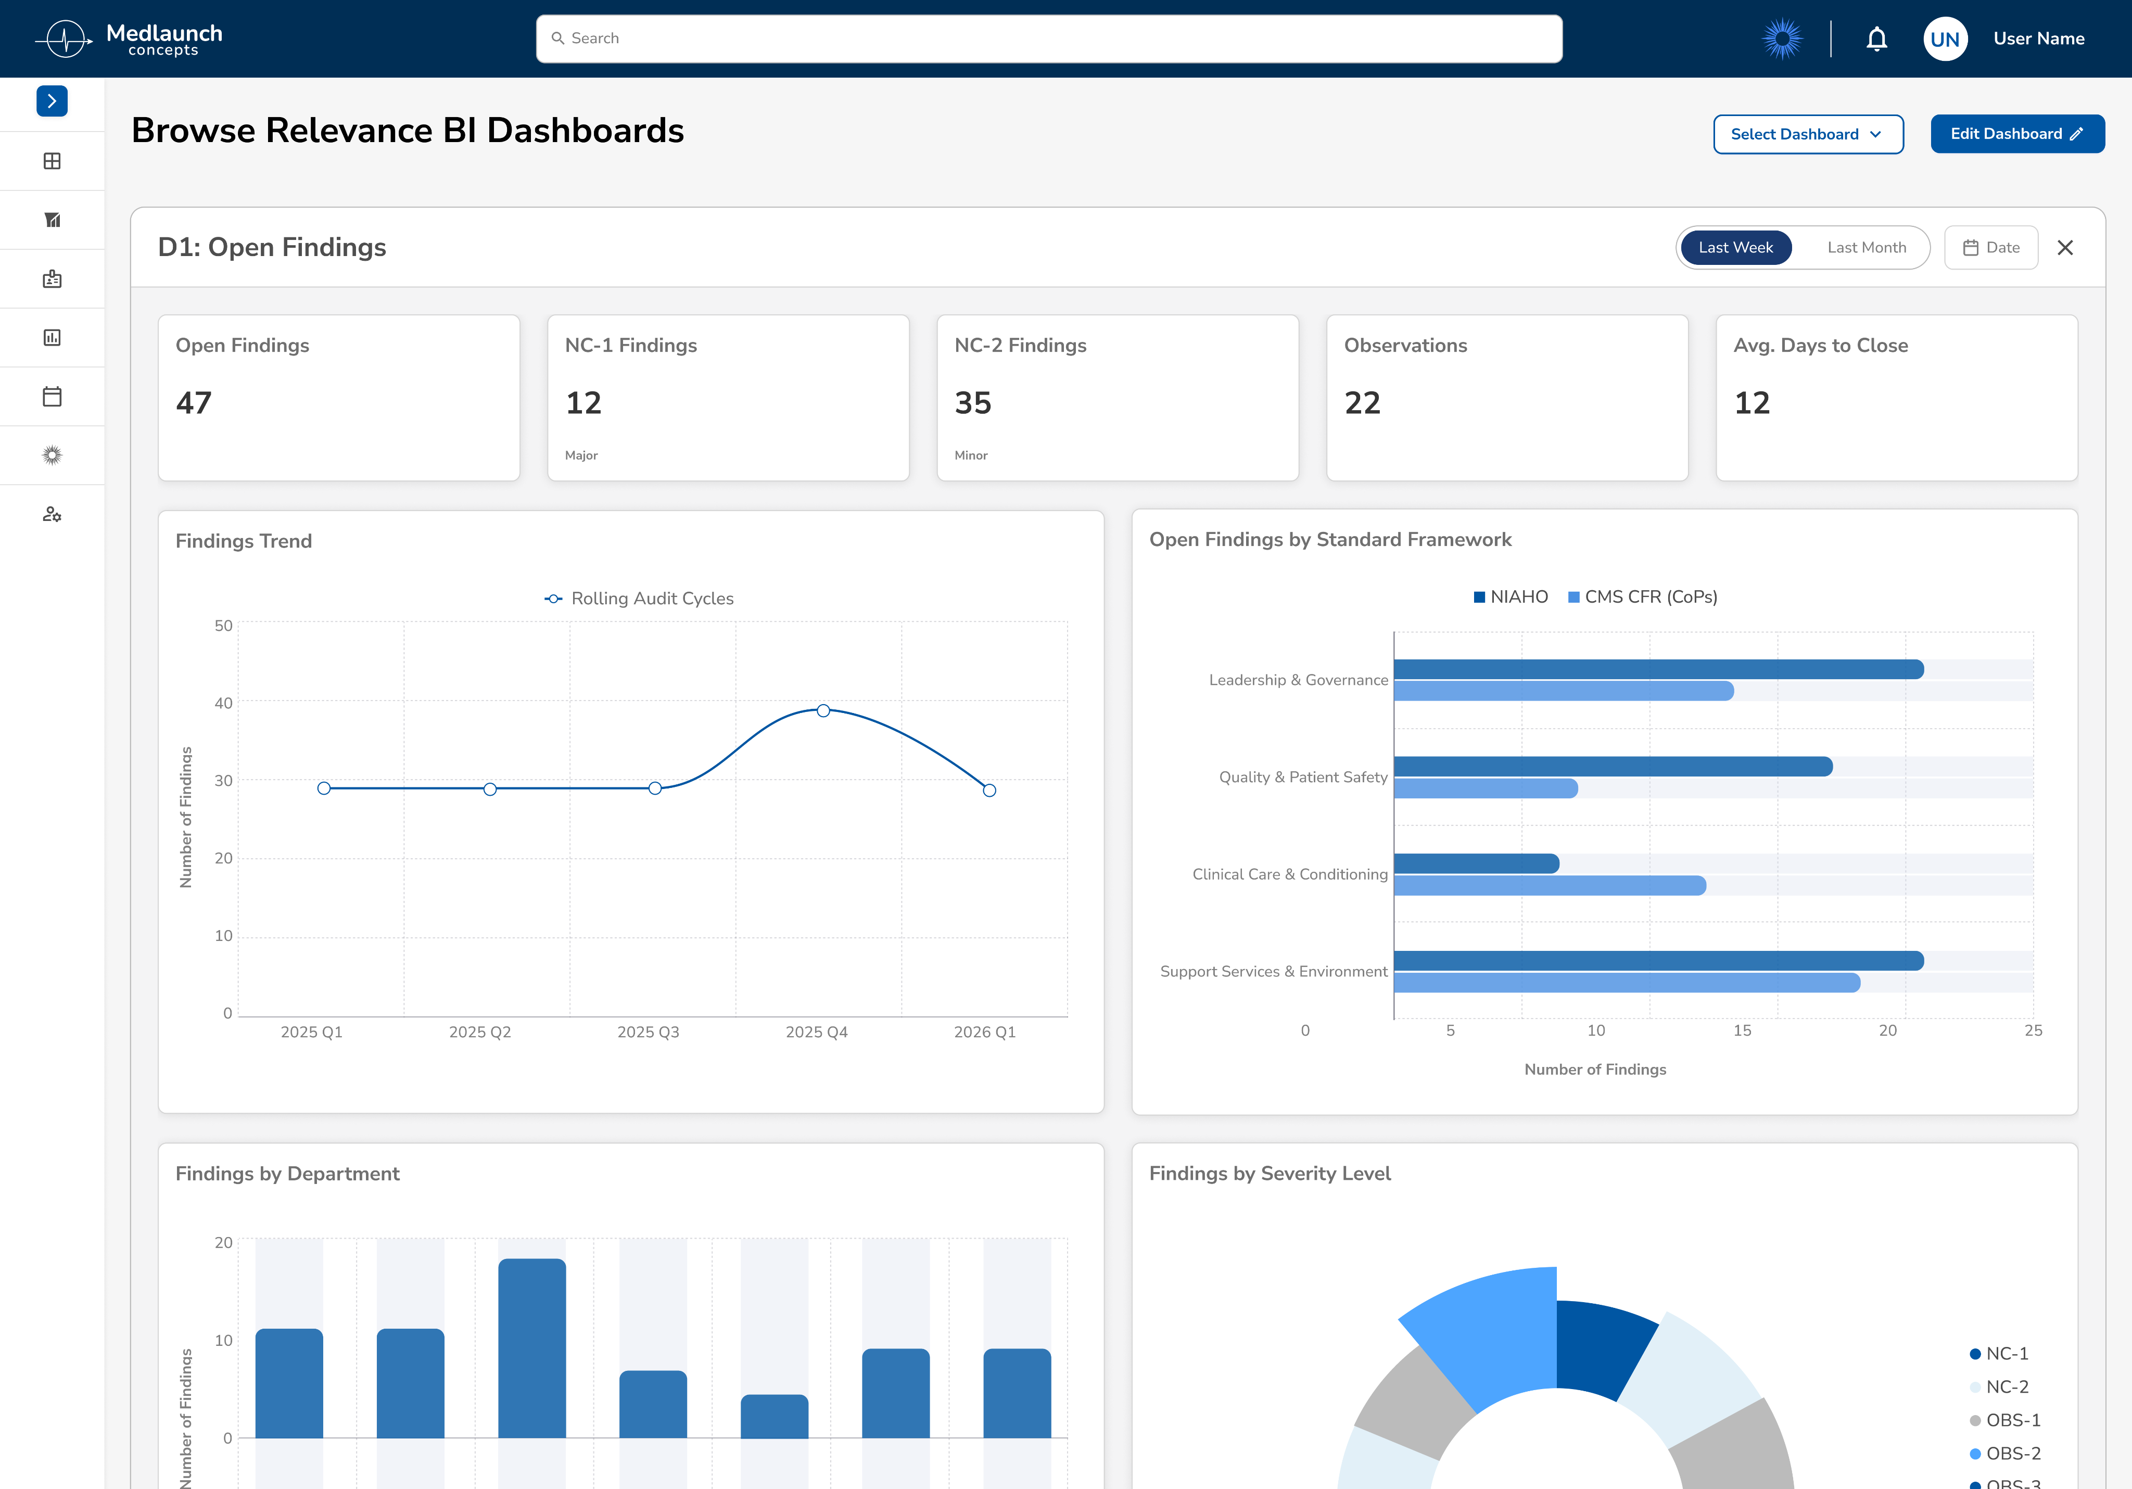Click the blue starburst icon in header

pyautogui.click(x=1782, y=39)
